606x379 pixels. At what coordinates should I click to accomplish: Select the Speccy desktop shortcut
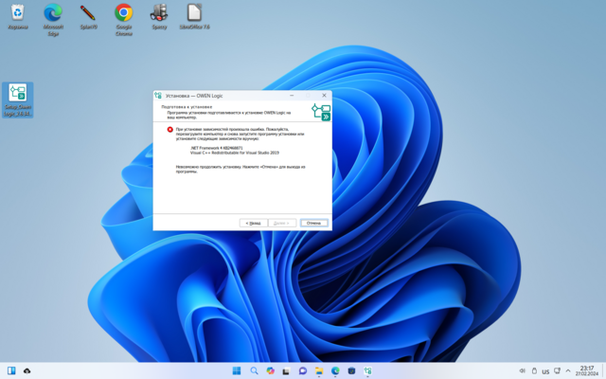tap(158, 16)
